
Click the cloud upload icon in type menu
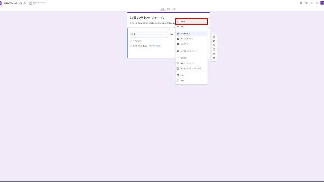178,51
